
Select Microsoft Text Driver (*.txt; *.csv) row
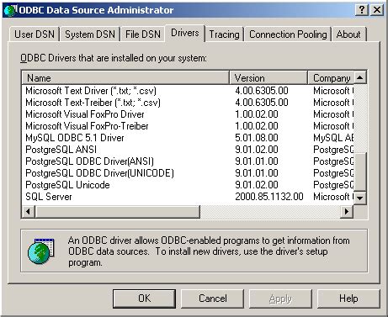(x=188, y=91)
